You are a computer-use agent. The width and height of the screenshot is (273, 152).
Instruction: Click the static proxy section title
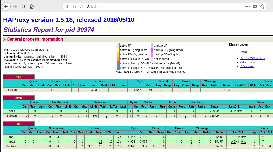[19, 98]
